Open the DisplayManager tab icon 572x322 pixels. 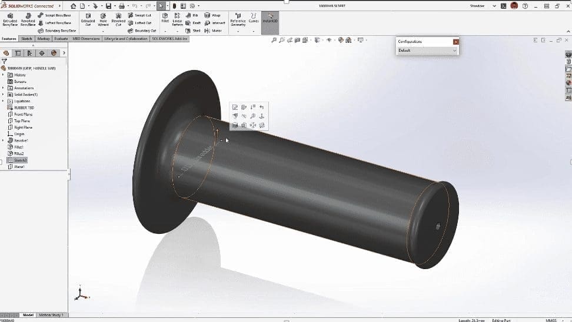click(x=54, y=53)
